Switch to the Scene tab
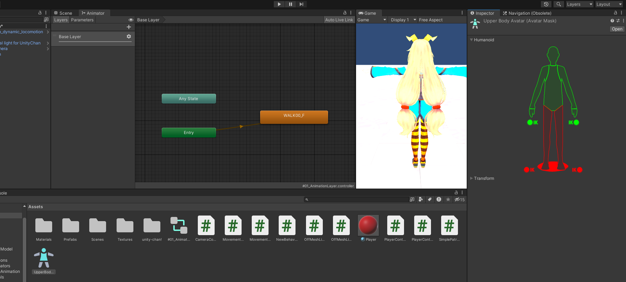 tap(63, 13)
